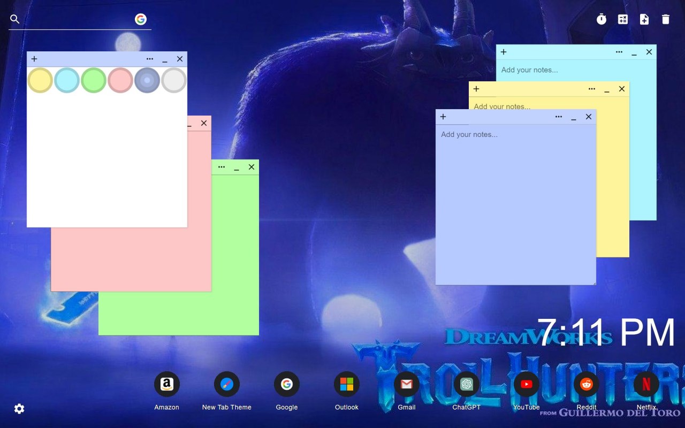Open options menu on white note
The height and width of the screenshot is (428, 685).
pyautogui.click(x=150, y=59)
